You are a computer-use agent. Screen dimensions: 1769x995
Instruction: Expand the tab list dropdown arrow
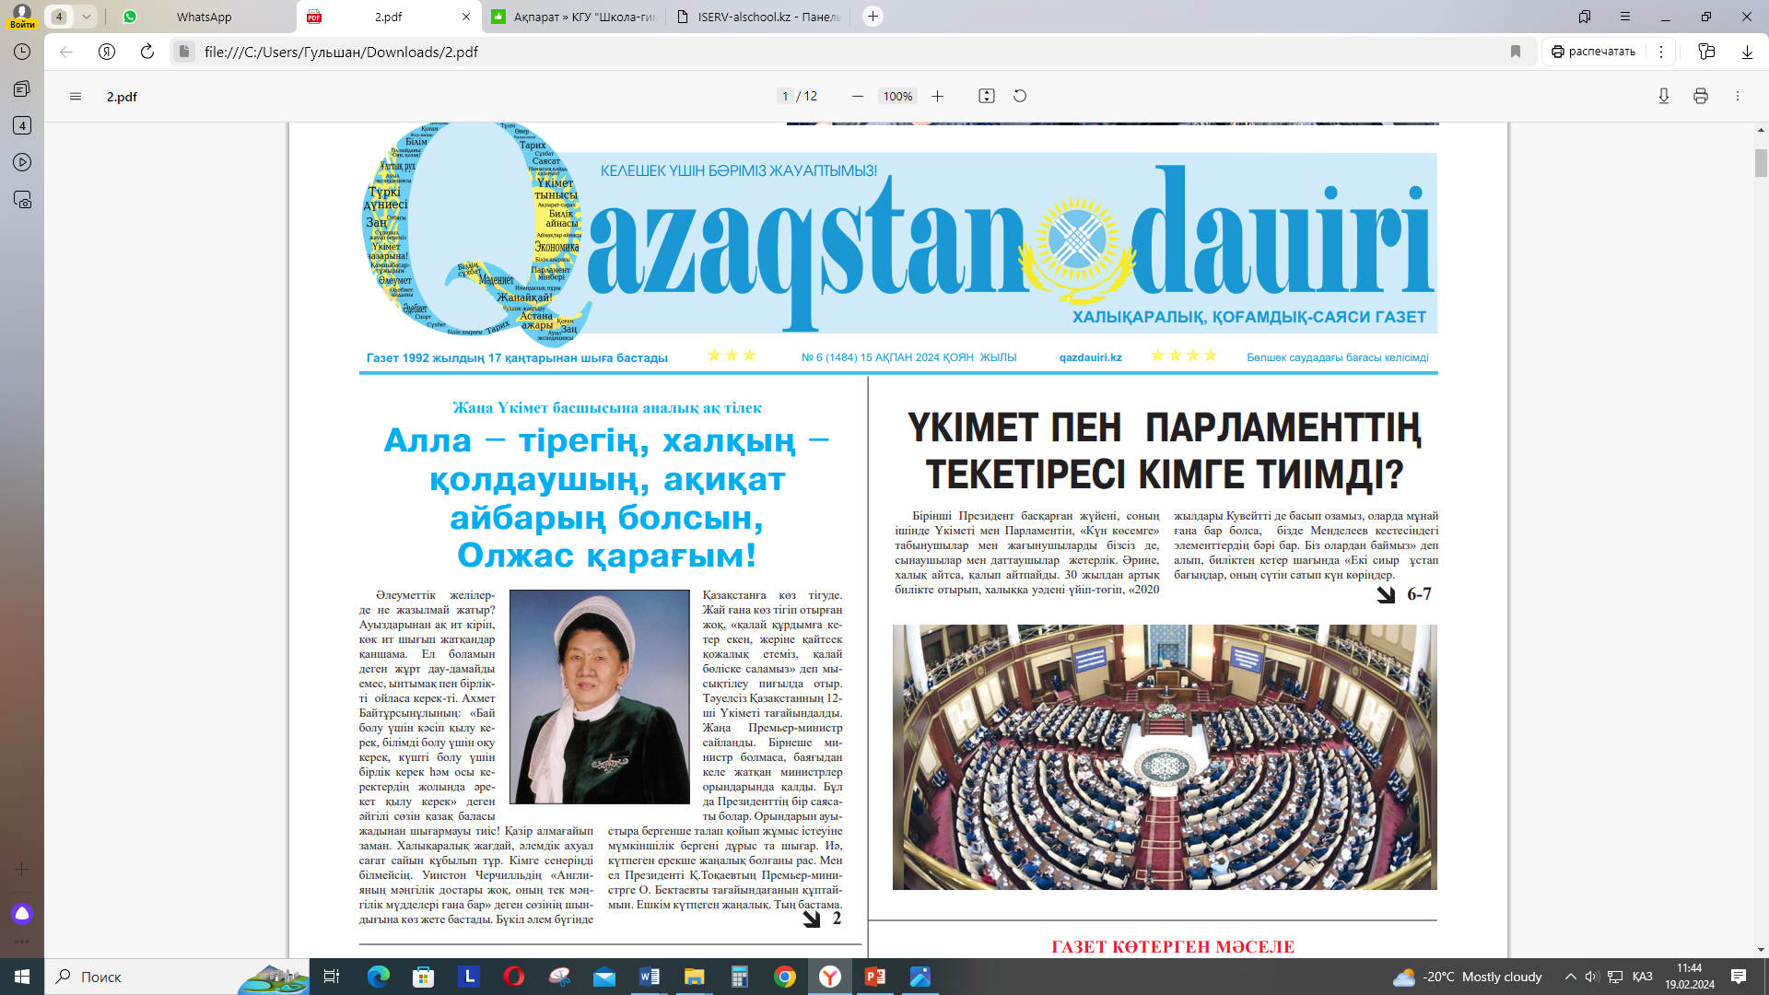tap(86, 17)
